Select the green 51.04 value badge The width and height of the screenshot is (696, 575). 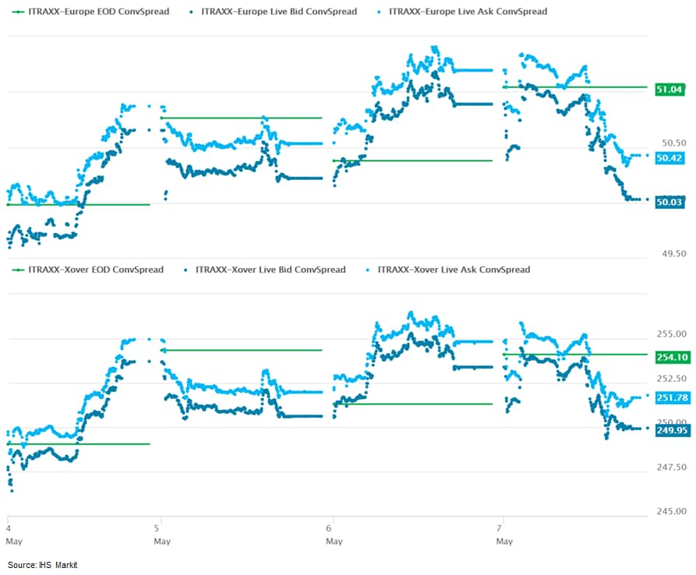click(x=670, y=90)
